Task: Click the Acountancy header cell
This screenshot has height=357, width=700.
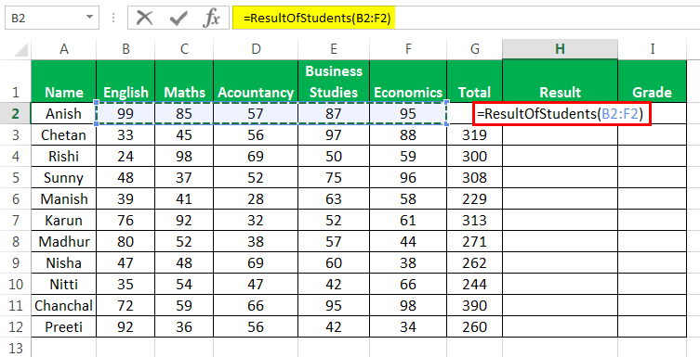Action: 256,81
